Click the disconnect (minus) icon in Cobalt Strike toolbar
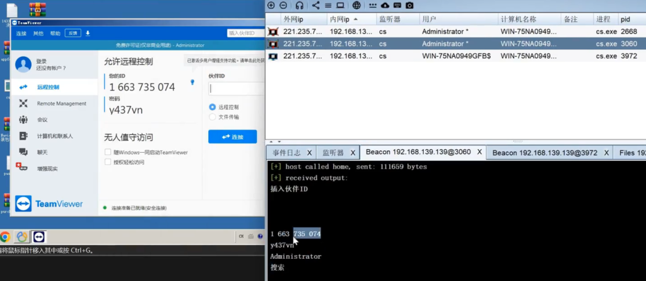646x281 pixels. (283, 5)
